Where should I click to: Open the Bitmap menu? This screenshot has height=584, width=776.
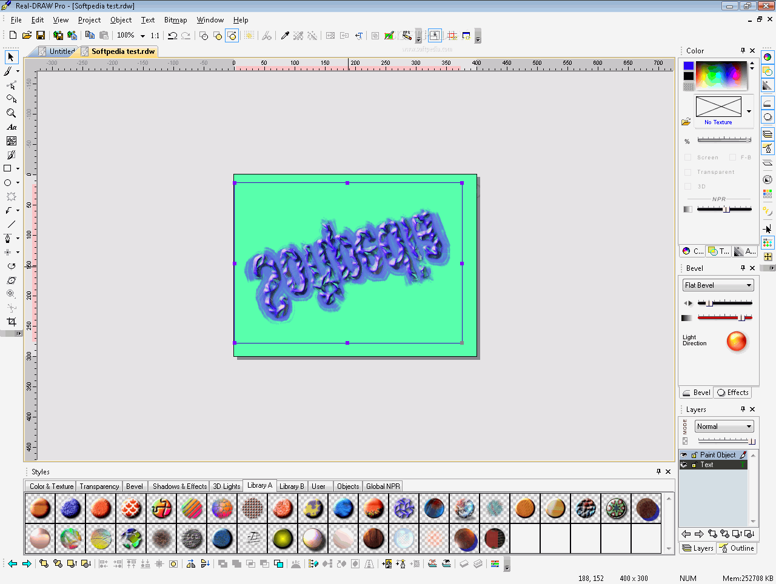point(175,19)
